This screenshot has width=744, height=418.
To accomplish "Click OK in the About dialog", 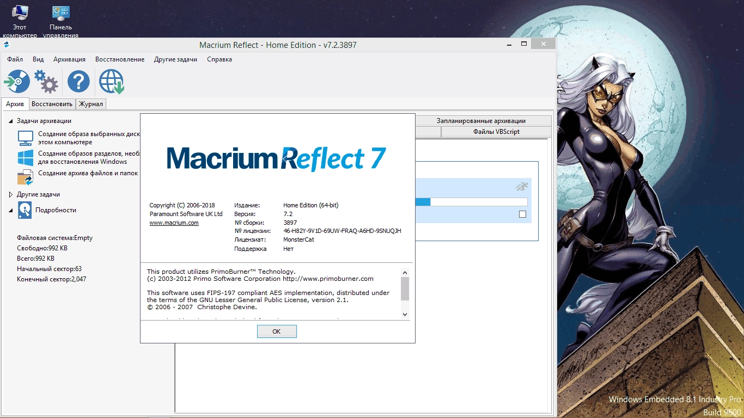I will pos(277,331).
